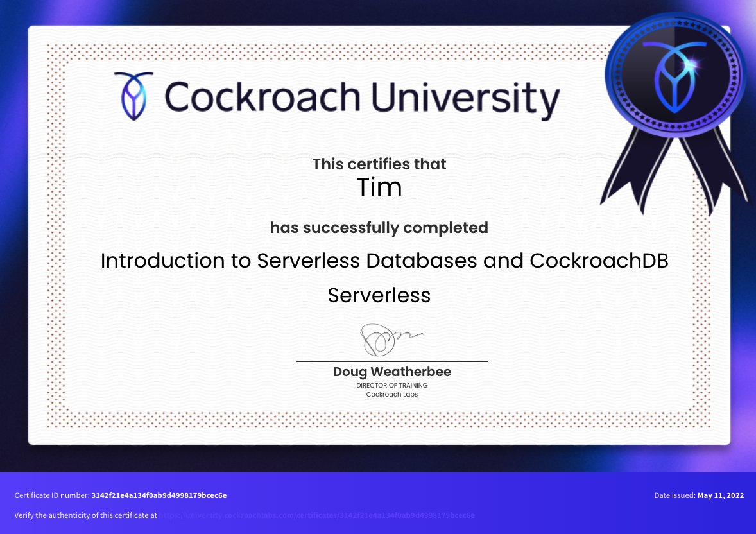Click the 'This certifies that' line

[x=379, y=164]
